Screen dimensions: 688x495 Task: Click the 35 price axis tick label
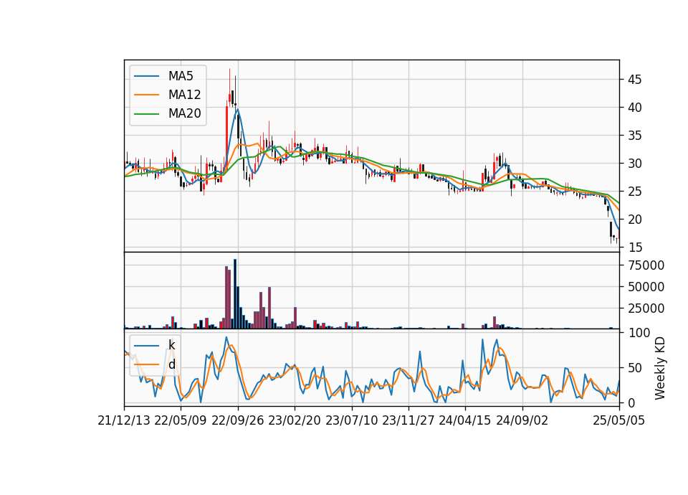(635, 136)
